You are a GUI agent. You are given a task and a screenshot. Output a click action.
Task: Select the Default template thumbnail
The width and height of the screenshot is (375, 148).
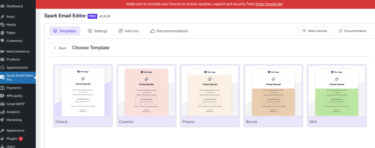(83, 91)
